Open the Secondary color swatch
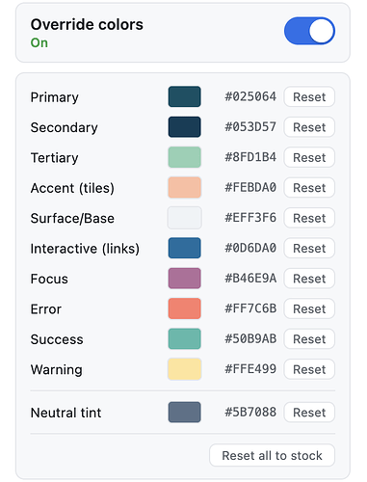This screenshot has width=367, height=482. pyautogui.click(x=185, y=127)
